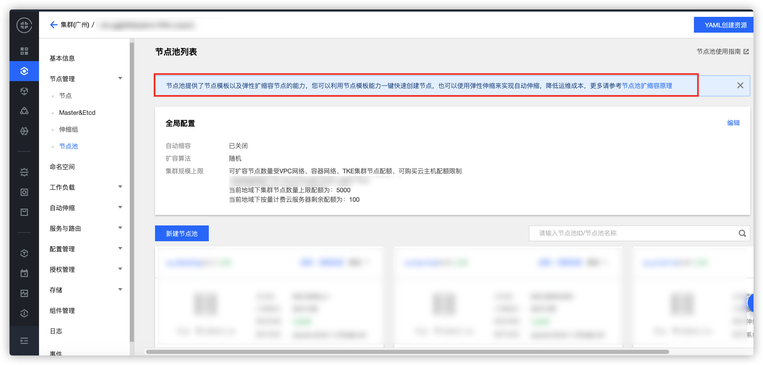
Task: Click the 集群规模上限 label
Action: [184, 171]
